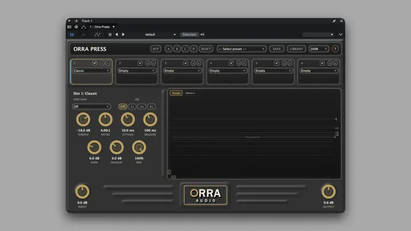Move slot 1 right with arrow

[x=107, y=63]
